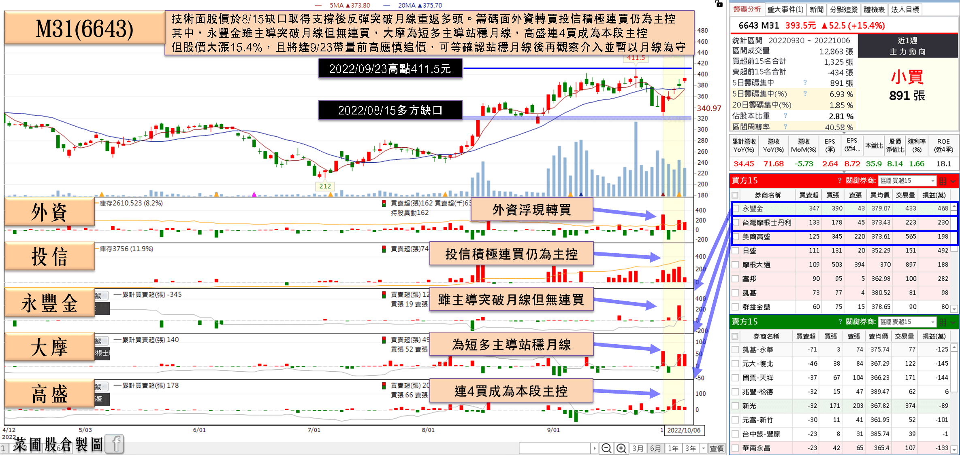The height and width of the screenshot is (466, 960).
Task: Expand the chevron at 買方15 header end
Action: point(953,181)
